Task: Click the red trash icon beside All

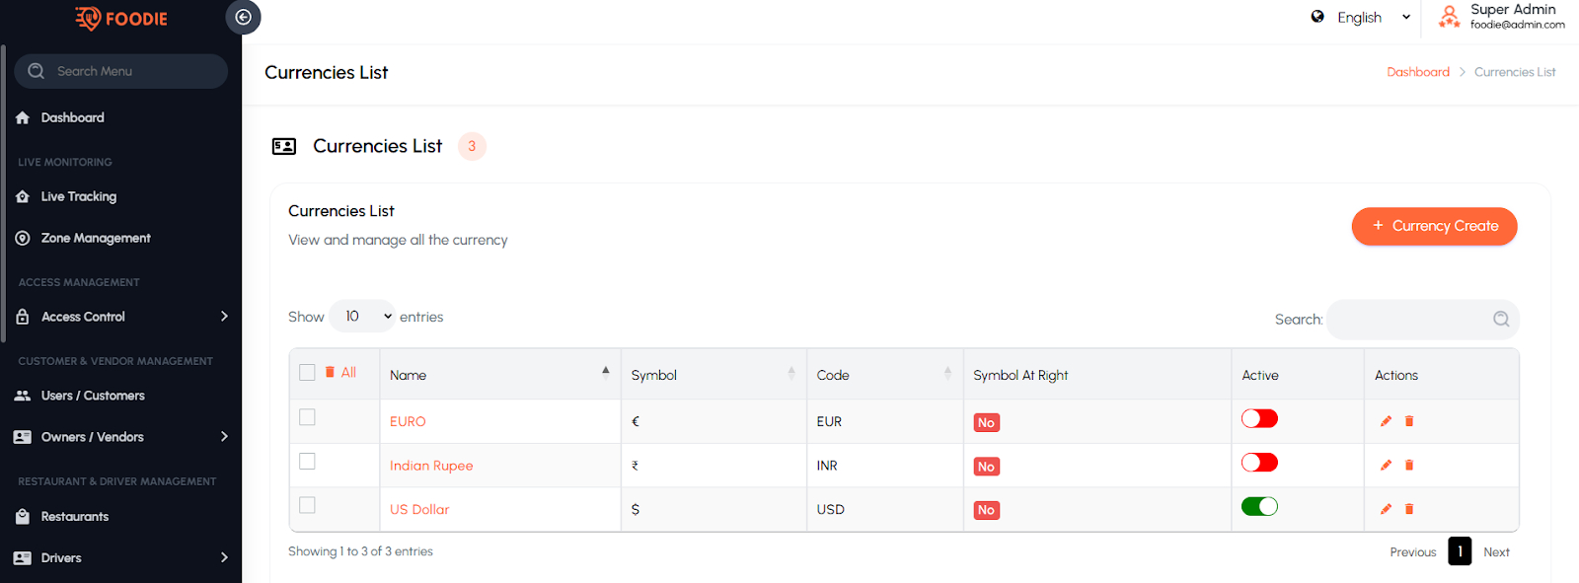Action: (330, 372)
